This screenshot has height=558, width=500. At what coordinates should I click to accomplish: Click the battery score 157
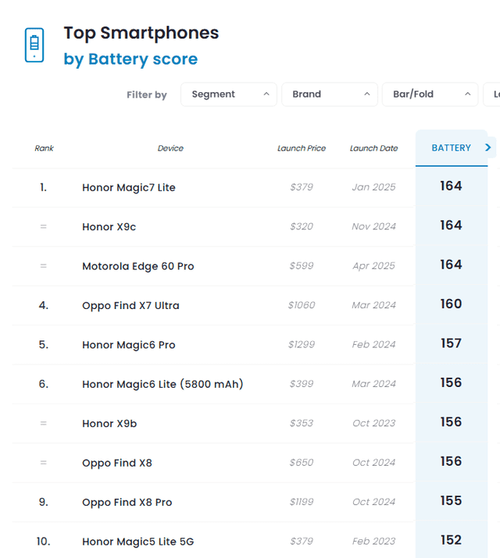click(x=451, y=343)
